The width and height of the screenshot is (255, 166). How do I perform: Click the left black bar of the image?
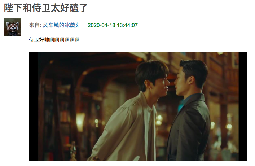tap(34, 106)
